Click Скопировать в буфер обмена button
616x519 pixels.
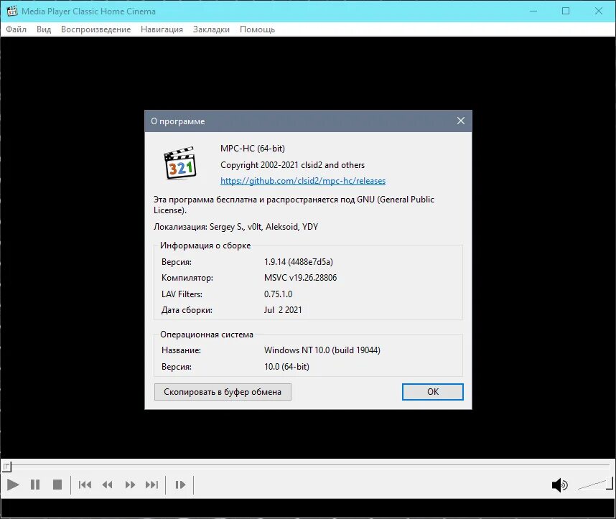click(x=223, y=392)
